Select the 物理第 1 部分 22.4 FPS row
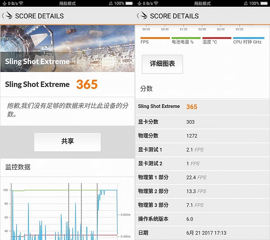Viewport: 270px width, 240px height. point(202,177)
